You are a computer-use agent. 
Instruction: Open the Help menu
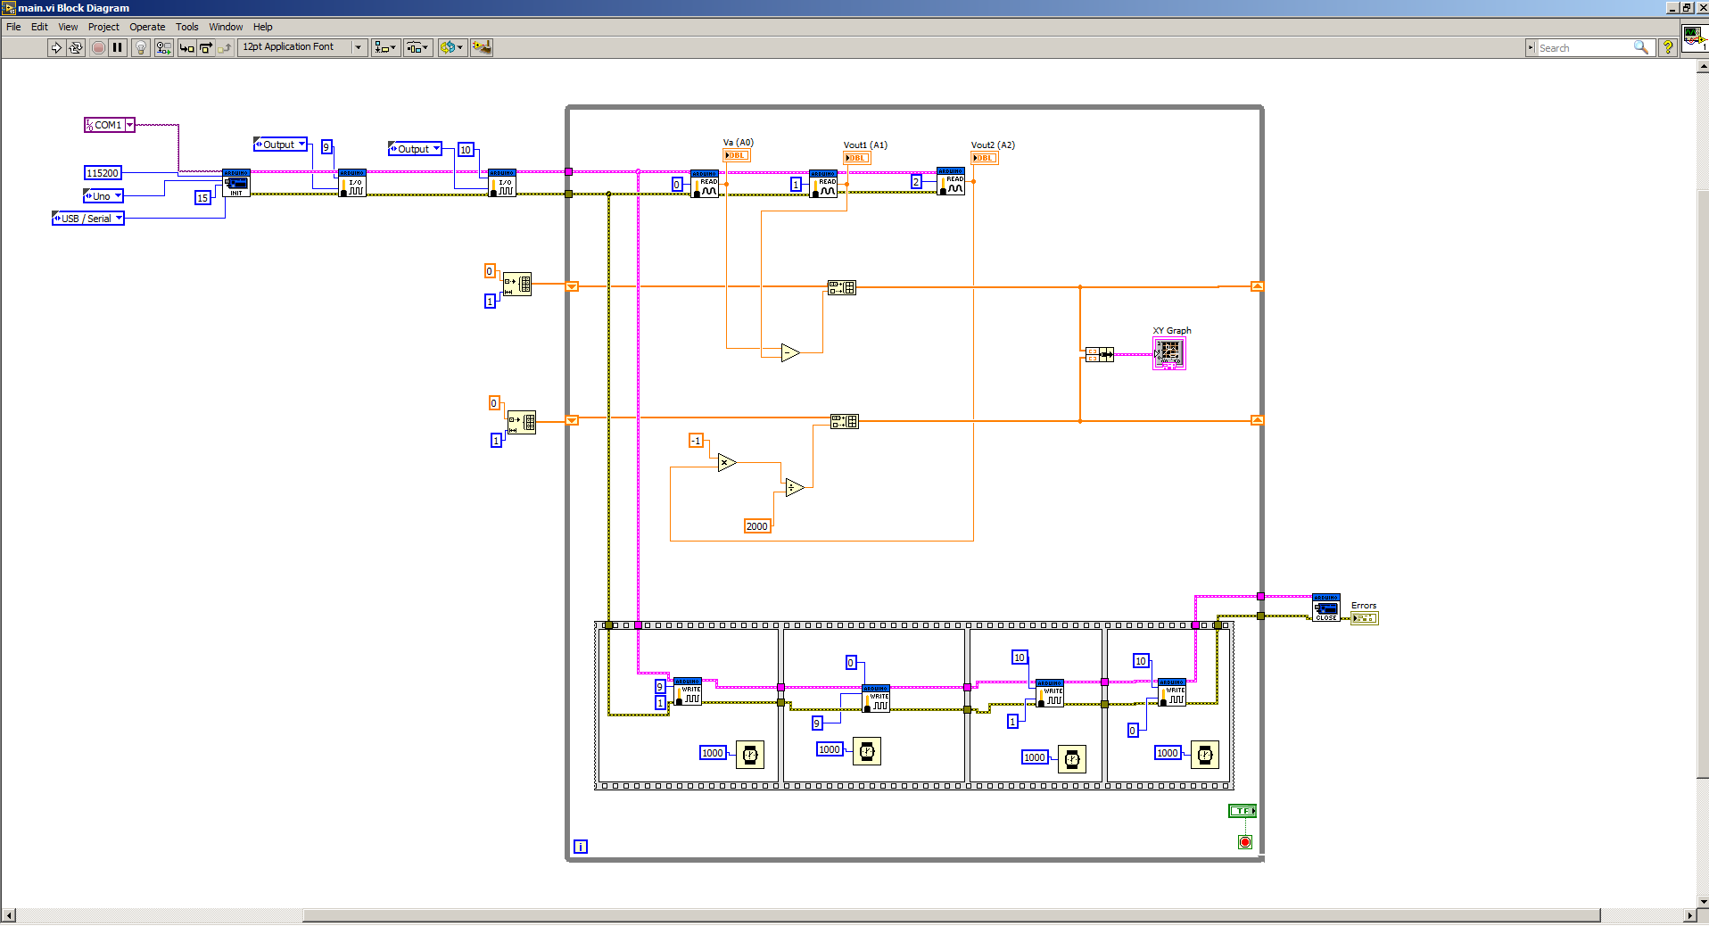(262, 27)
